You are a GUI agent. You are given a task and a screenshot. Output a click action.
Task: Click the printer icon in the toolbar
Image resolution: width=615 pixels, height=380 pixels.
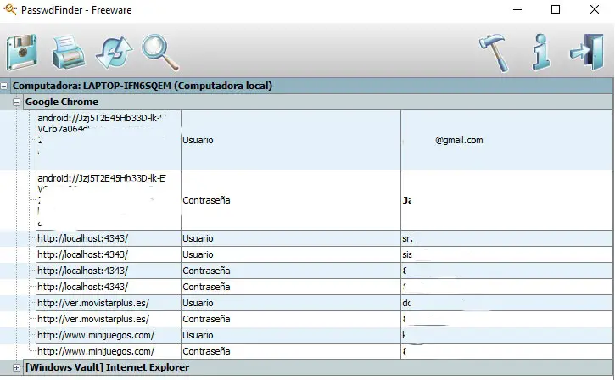[68, 52]
